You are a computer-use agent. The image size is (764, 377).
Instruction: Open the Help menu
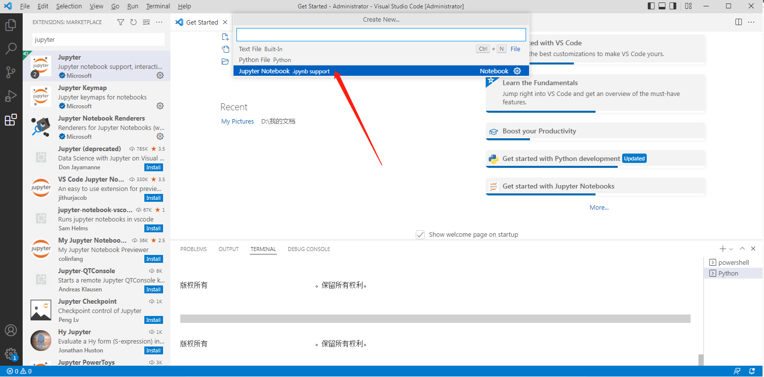[x=184, y=6]
